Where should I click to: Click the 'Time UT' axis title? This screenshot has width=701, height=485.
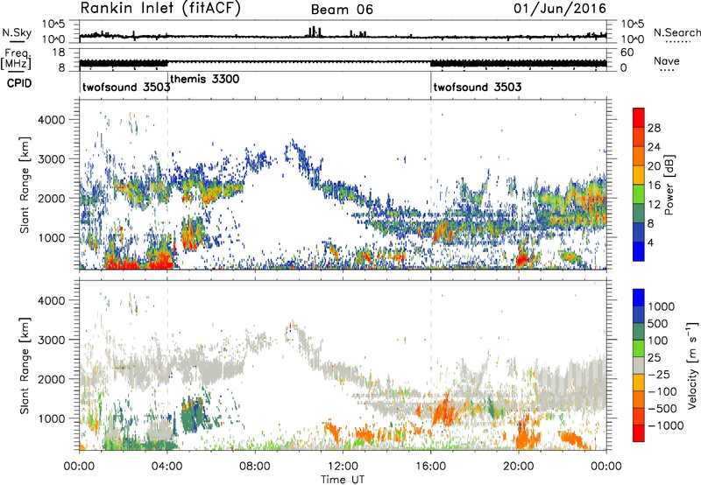[x=343, y=480]
